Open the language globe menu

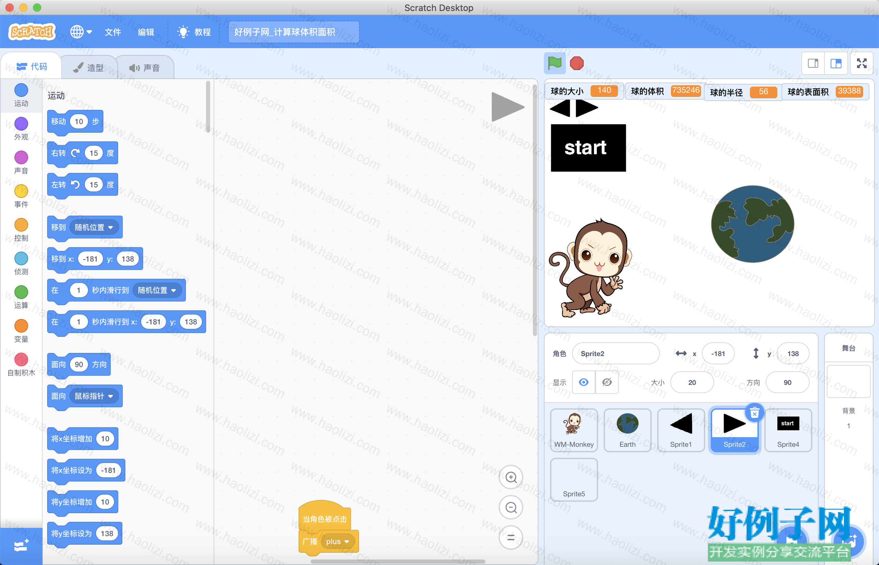point(81,32)
